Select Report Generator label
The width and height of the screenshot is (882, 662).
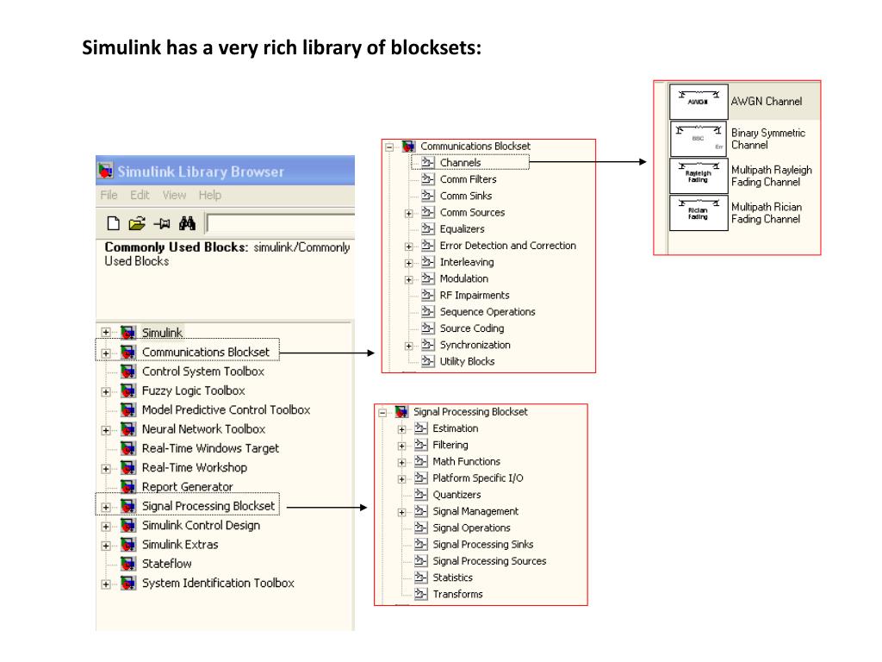coord(187,486)
